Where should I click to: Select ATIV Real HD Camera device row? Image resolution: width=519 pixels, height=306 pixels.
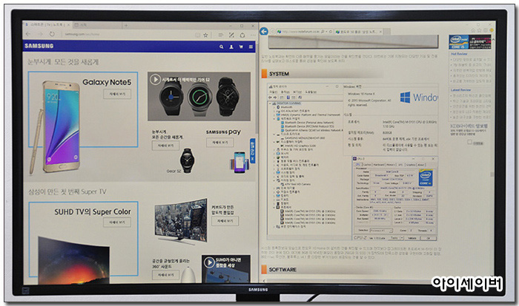coord(297,184)
